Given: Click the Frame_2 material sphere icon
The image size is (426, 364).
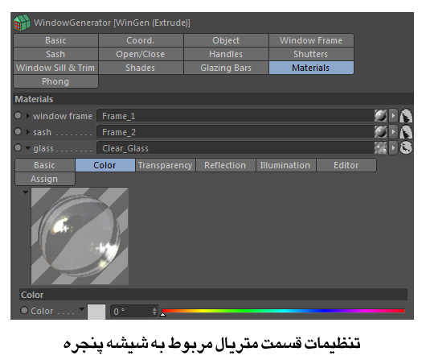Looking at the screenshot, I should coord(380,132).
